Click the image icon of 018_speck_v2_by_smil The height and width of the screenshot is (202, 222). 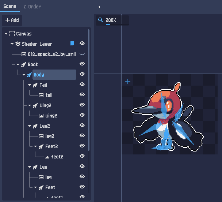[24, 54]
